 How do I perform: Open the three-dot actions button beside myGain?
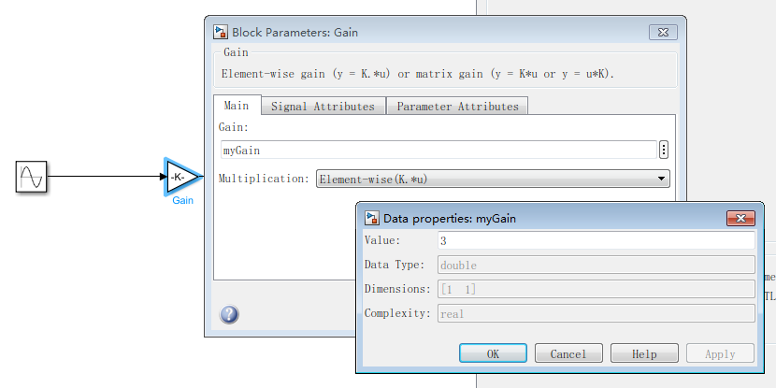664,150
